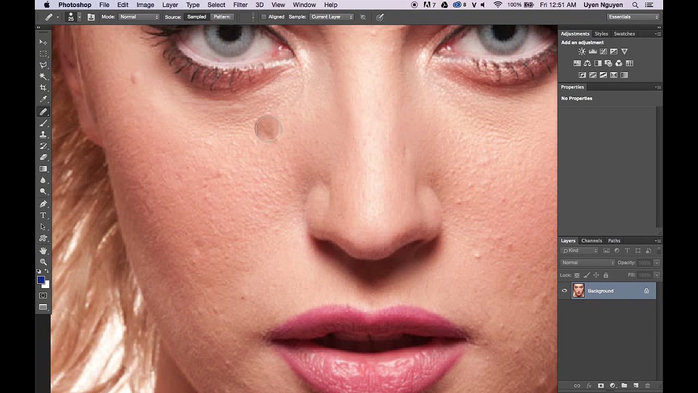Image resolution: width=698 pixels, height=393 pixels.
Task: Switch to the Swatches tab
Action: [x=624, y=34]
